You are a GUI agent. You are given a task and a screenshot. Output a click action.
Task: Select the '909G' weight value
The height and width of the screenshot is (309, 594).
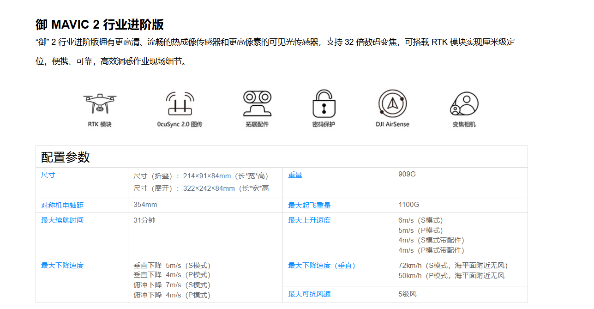(407, 174)
